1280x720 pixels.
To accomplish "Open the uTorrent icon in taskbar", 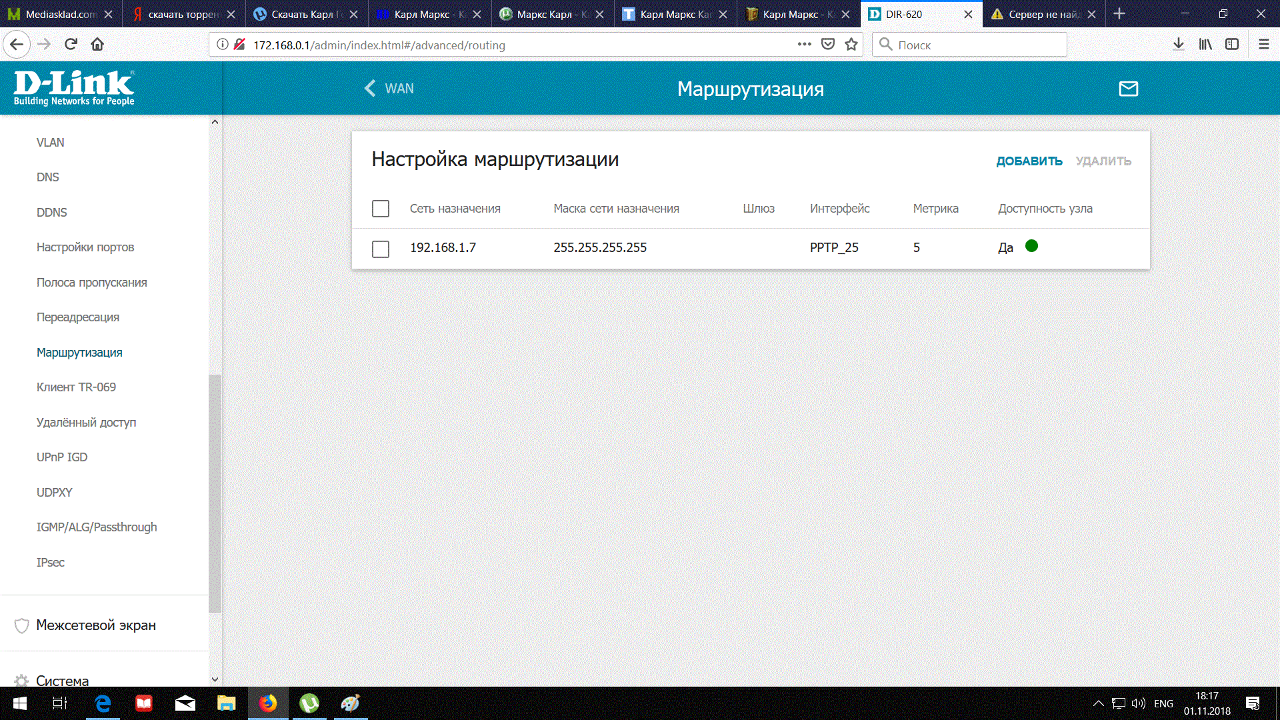I will (309, 703).
